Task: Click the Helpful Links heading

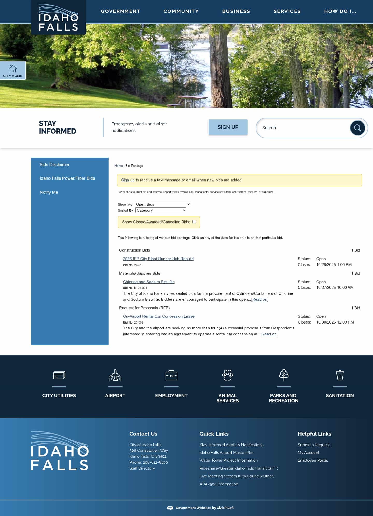Action: pos(314,434)
